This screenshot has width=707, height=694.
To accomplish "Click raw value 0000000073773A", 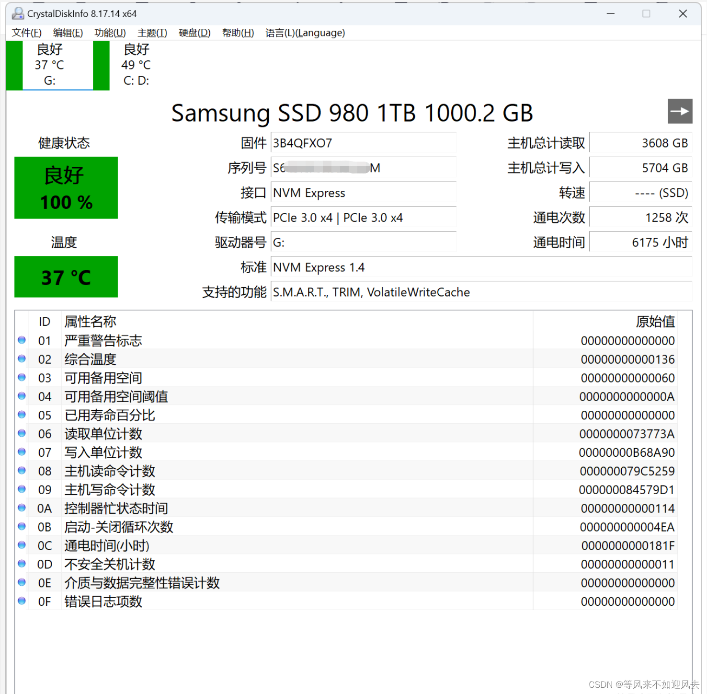I will (627, 434).
